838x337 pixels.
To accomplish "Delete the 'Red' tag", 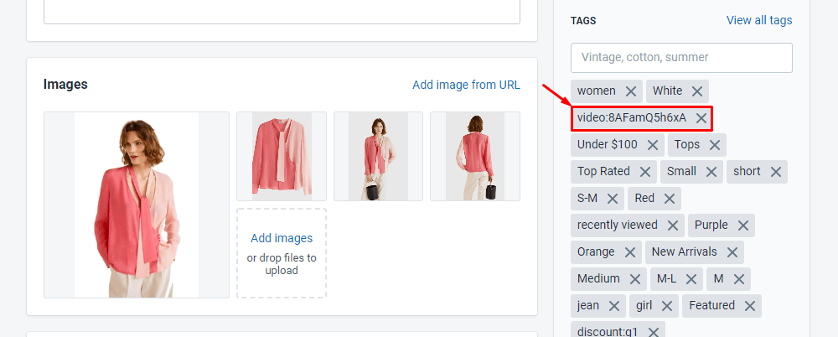I will point(669,199).
